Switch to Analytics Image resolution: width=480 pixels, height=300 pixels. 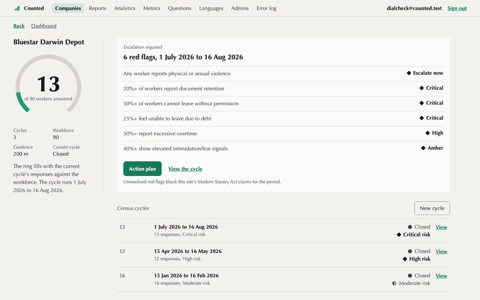tap(125, 8)
